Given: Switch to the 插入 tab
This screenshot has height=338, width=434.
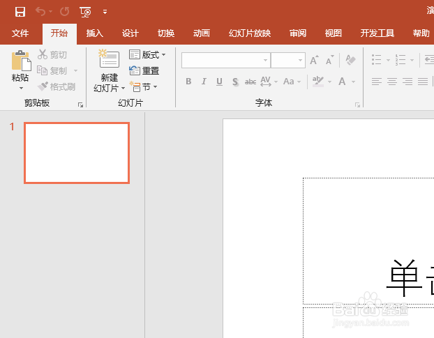Looking at the screenshot, I should tap(95, 33).
